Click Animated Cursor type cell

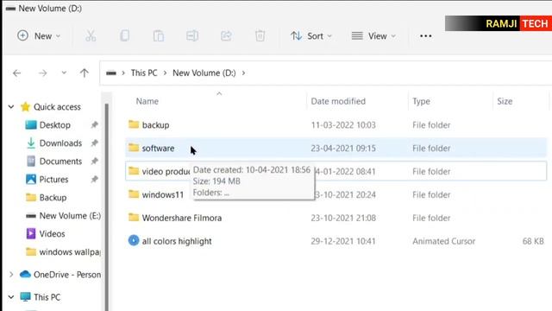click(x=443, y=241)
